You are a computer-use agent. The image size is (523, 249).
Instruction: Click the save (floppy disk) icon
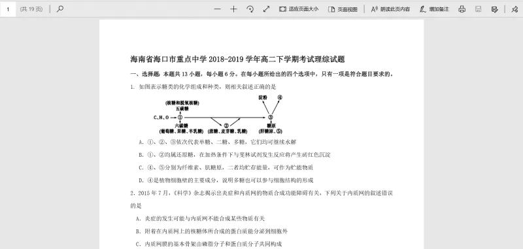click(479, 9)
